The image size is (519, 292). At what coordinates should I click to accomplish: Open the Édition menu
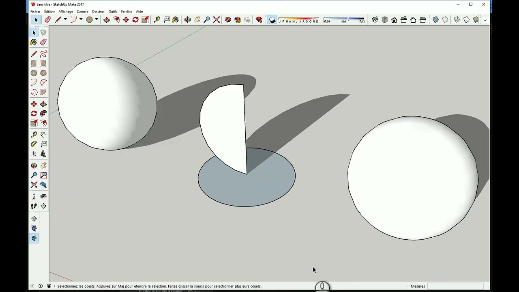coord(49,11)
